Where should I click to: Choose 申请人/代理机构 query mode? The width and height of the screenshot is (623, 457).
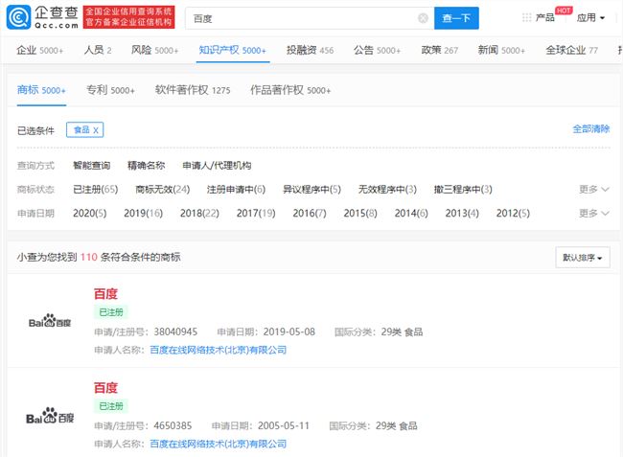pos(217,165)
